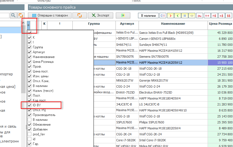233x147 pixels.
Task: Click the 'рц' filter button
Action: 200,16
